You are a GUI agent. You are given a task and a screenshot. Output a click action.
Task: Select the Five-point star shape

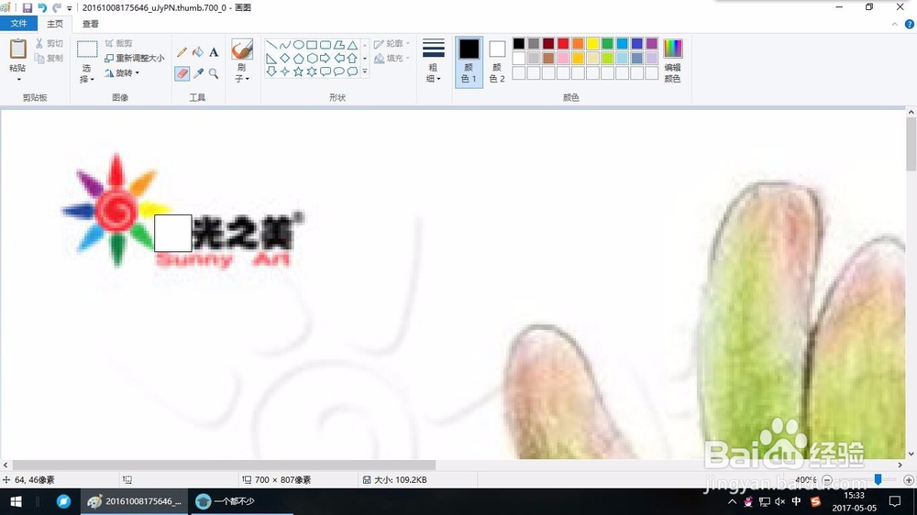click(x=298, y=71)
